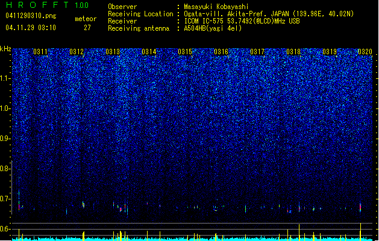379x241 pixels.
Task: Click time marker 0316
Action: [x=221, y=52]
